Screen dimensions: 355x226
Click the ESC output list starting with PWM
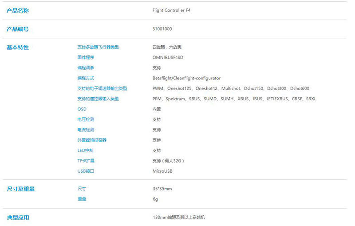coord(231,88)
